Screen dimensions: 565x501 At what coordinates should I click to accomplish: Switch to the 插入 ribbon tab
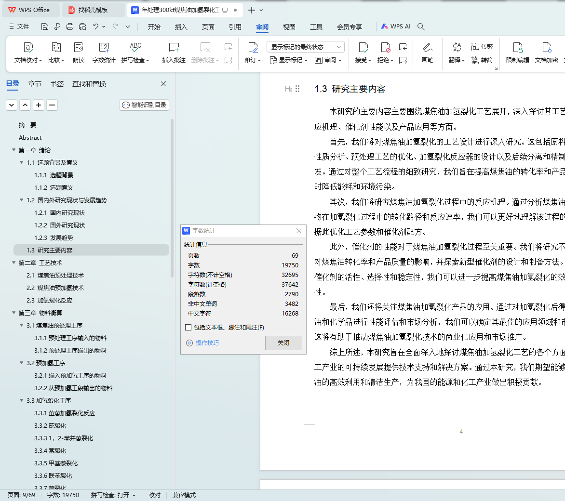pyautogui.click(x=181, y=27)
